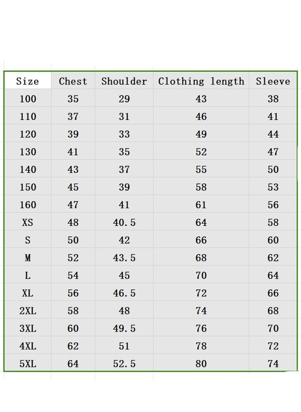301x412 pixels.
Task: Select the Clothing length header cell
Action: pyautogui.click(x=201, y=80)
